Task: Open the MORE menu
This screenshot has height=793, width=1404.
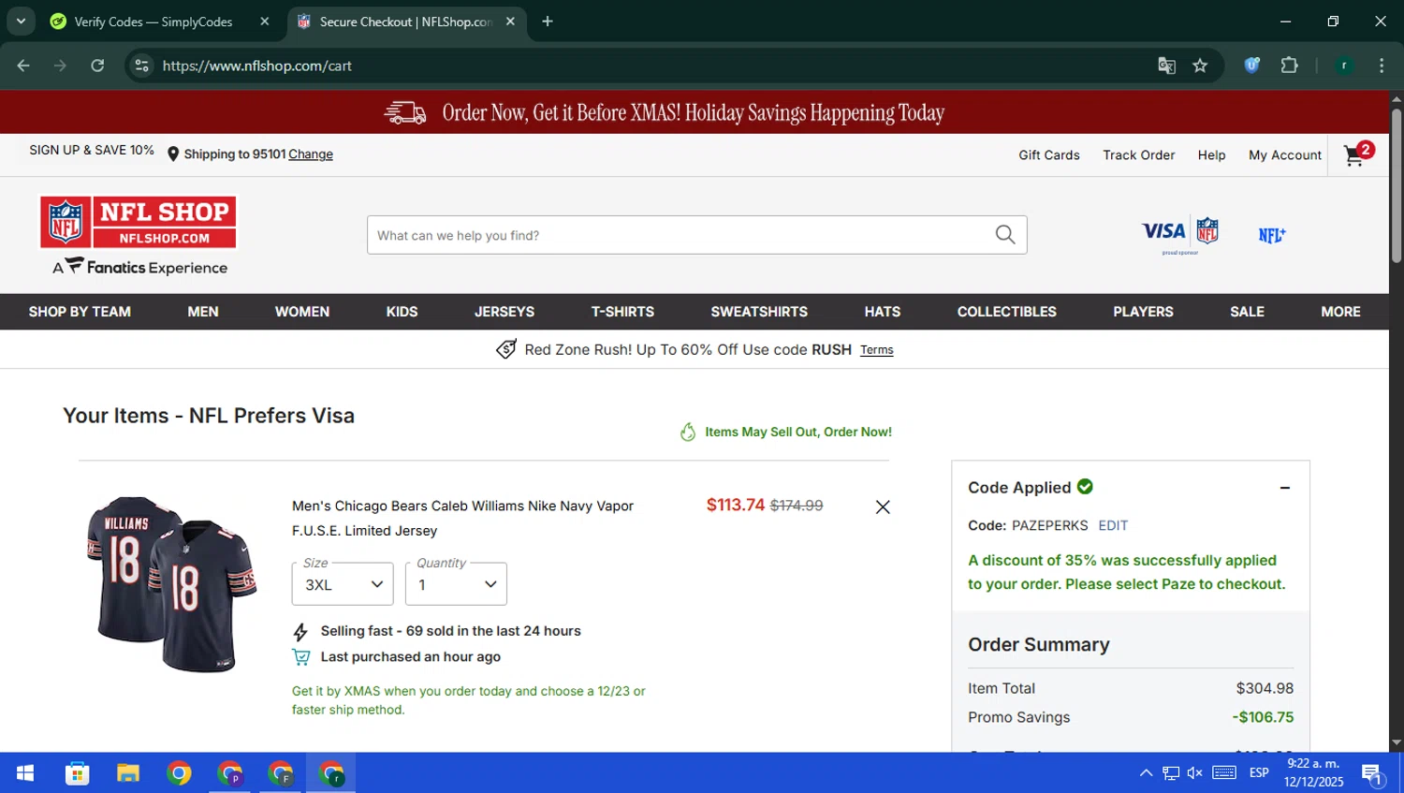Action: point(1340,312)
